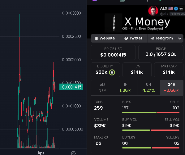Image resolution: width=185 pixels, height=155 pixels.
Task: Select the 5M timeframe tab
Action: click(x=102, y=88)
